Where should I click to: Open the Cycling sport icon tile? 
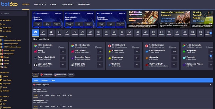pyautogui.click(x=177, y=33)
